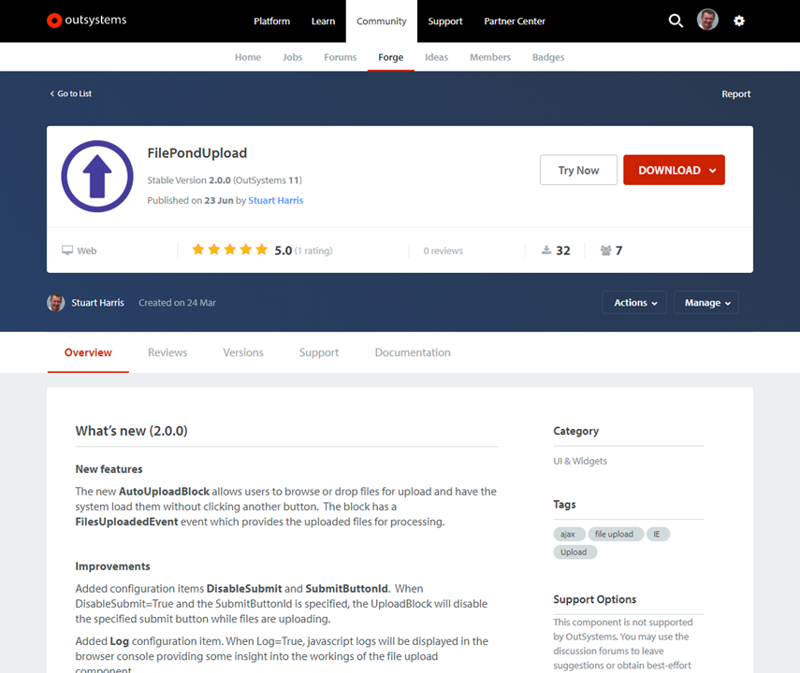Rate the component by clicking a star
The width and height of the screenshot is (800, 673).
click(229, 250)
